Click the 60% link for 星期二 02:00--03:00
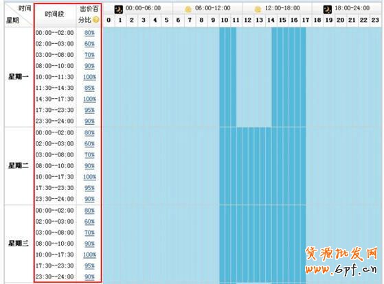This screenshot has height=284, width=384. pyautogui.click(x=89, y=144)
